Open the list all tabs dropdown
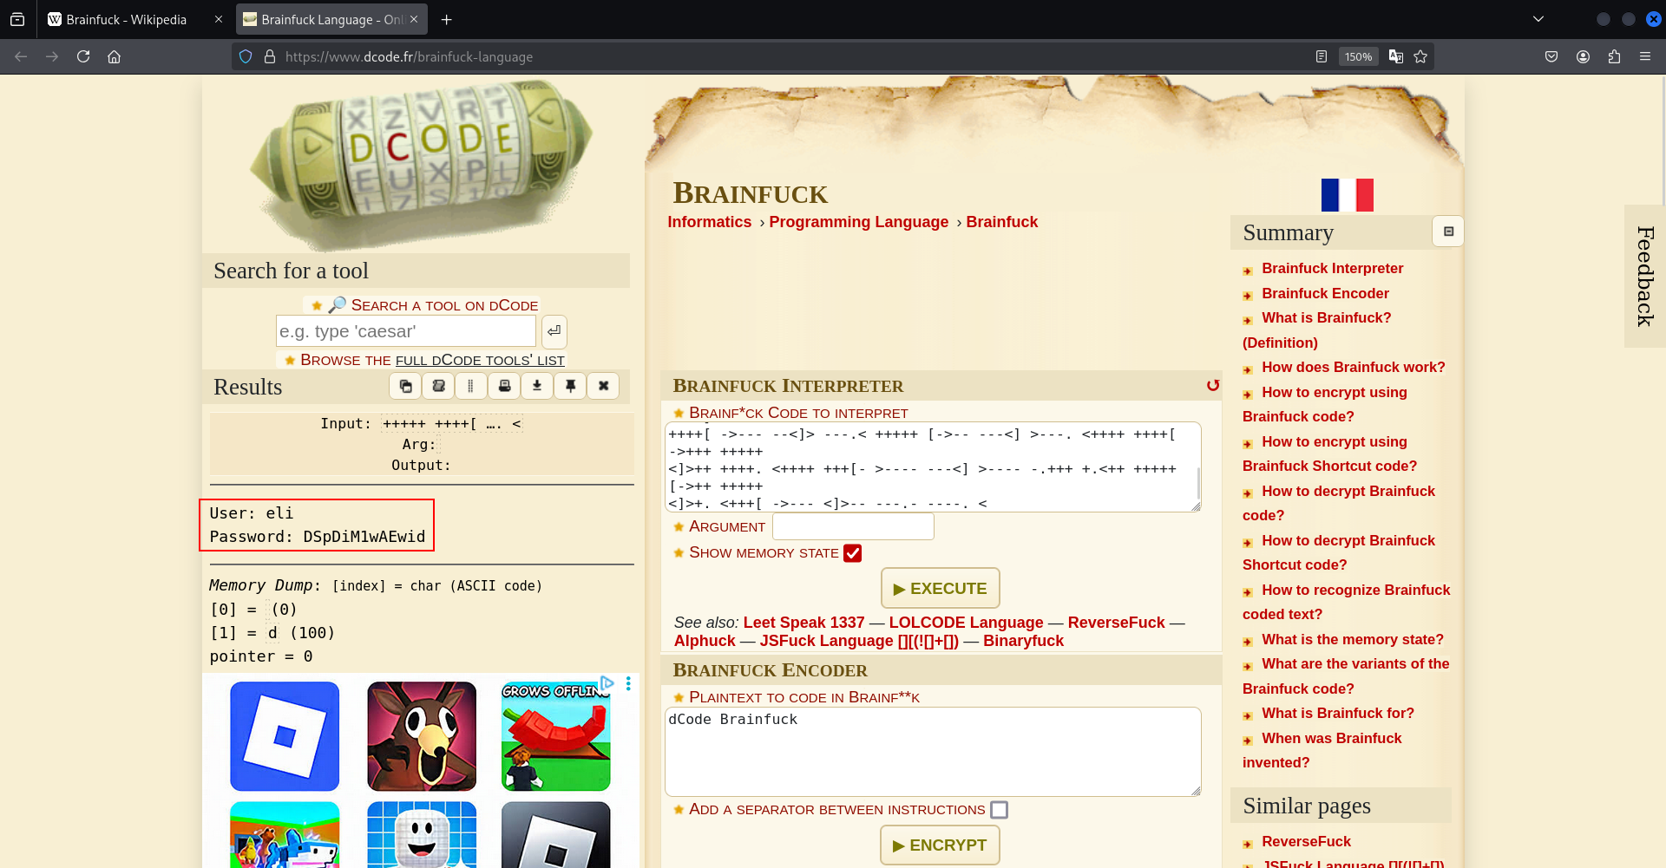Screen dimensions: 1666x868 point(1538,19)
